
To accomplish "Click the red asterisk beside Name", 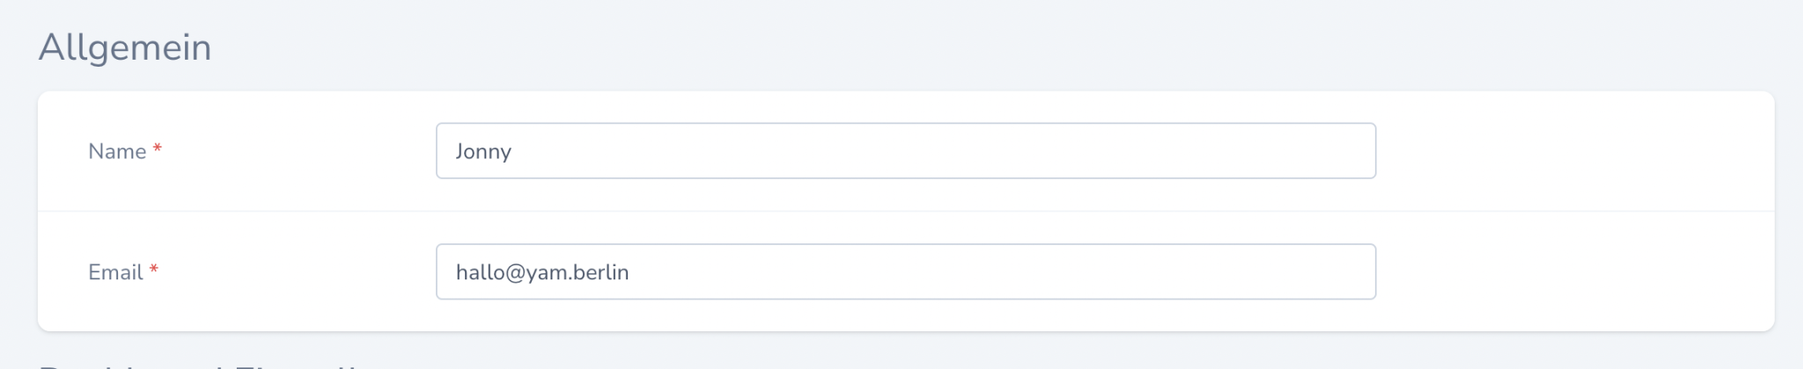I will [x=158, y=149].
